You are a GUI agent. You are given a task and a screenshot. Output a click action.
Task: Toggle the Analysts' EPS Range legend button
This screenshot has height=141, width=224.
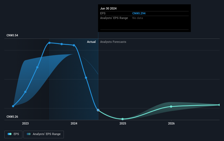[x=44, y=134]
